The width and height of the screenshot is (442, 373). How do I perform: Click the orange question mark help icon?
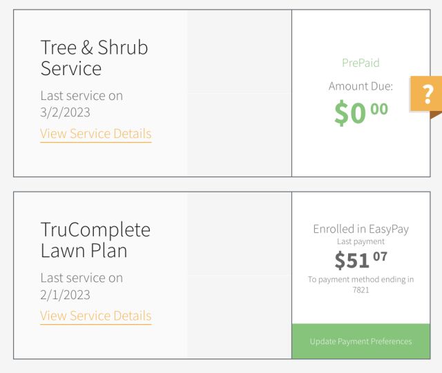427,93
